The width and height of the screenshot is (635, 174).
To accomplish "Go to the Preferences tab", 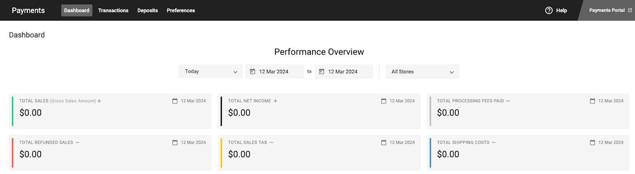I will [181, 10].
